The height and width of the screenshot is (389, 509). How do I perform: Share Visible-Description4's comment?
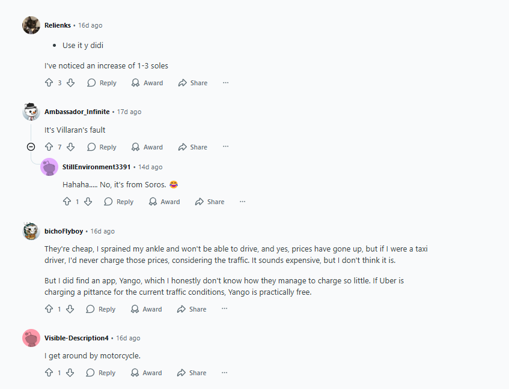pyautogui.click(x=192, y=373)
